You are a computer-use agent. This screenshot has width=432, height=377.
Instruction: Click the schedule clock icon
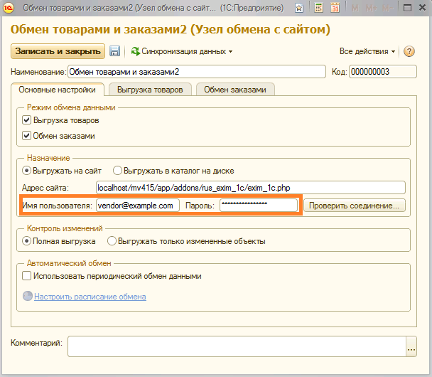coord(28,296)
